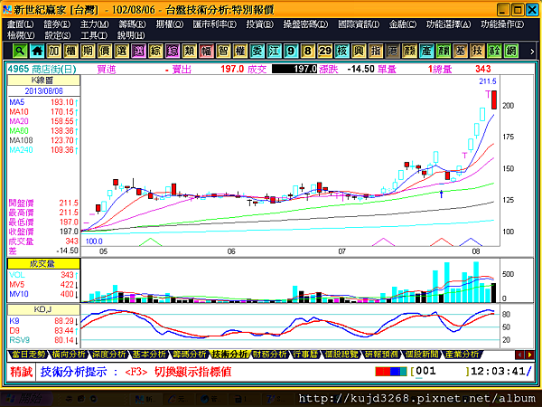Click the 基 toolbar icon
This screenshot has height=407, width=542.
[460, 52]
